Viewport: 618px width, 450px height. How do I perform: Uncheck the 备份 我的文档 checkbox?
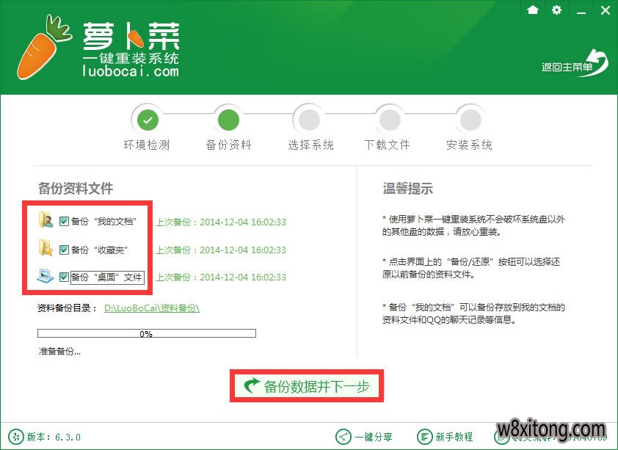point(63,221)
